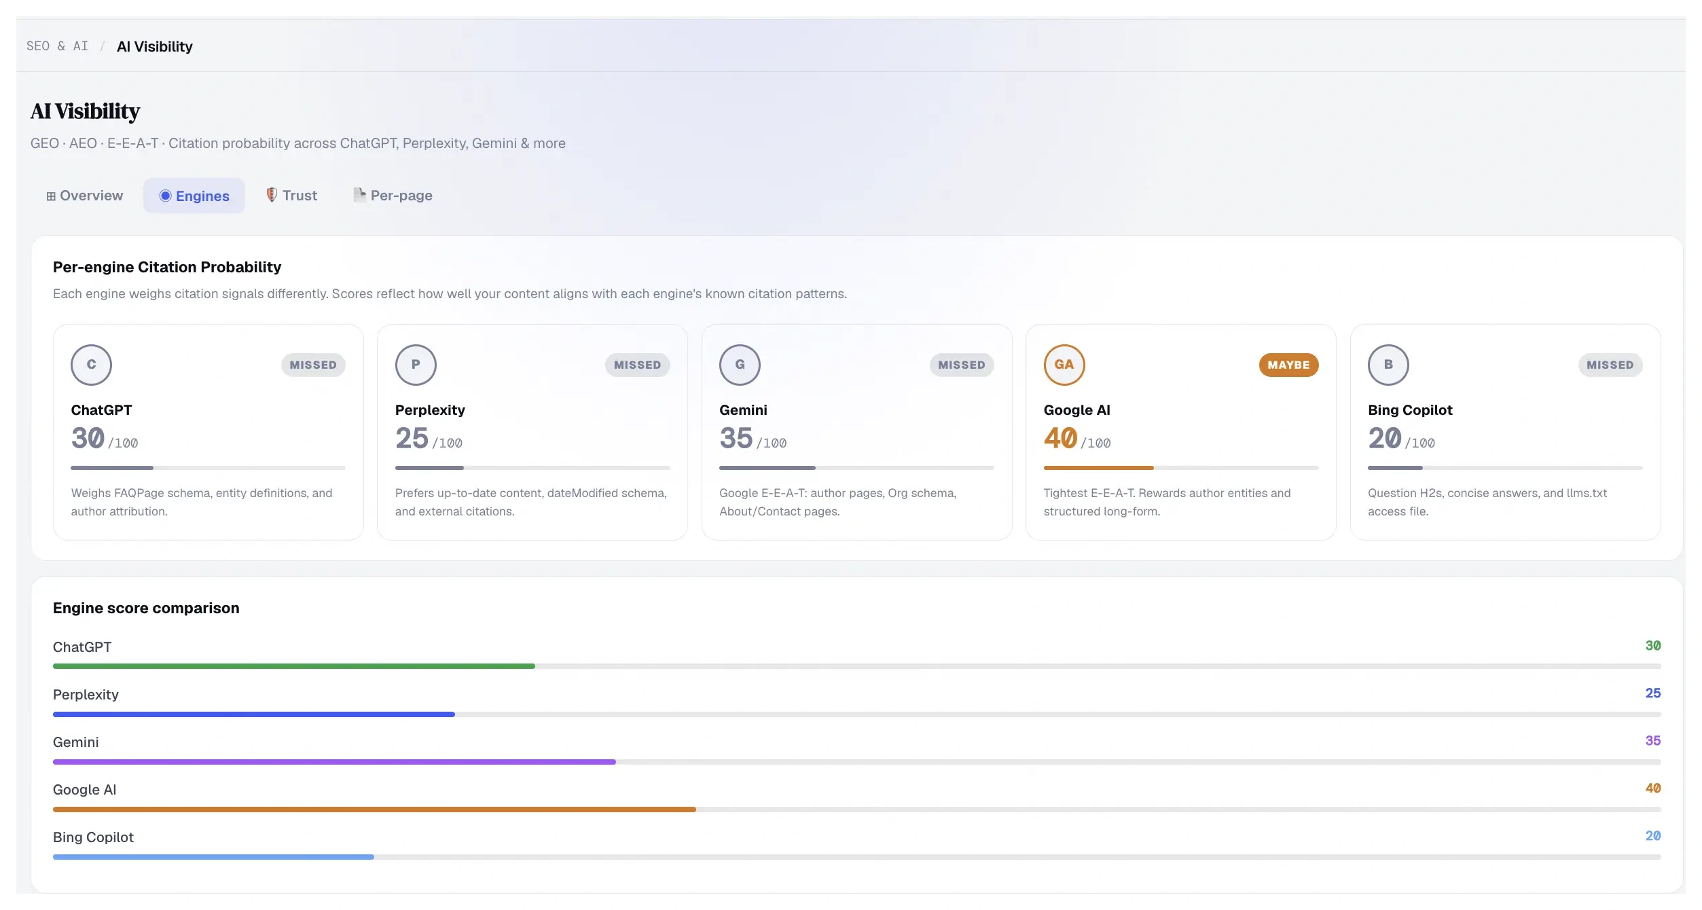Image resolution: width=1702 pixels, height=910 pixels.
Task: Switch to the Overview tab
Action: [85, 196]
